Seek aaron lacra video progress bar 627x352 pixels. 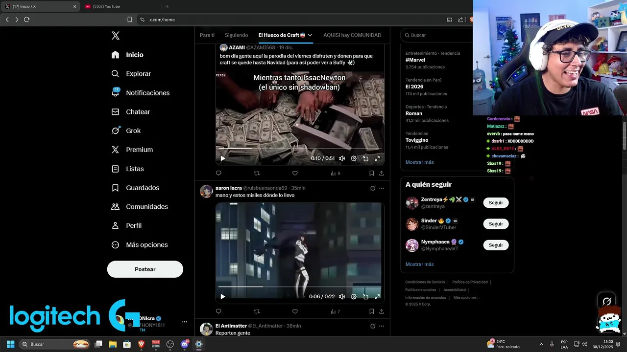[300, 287]
